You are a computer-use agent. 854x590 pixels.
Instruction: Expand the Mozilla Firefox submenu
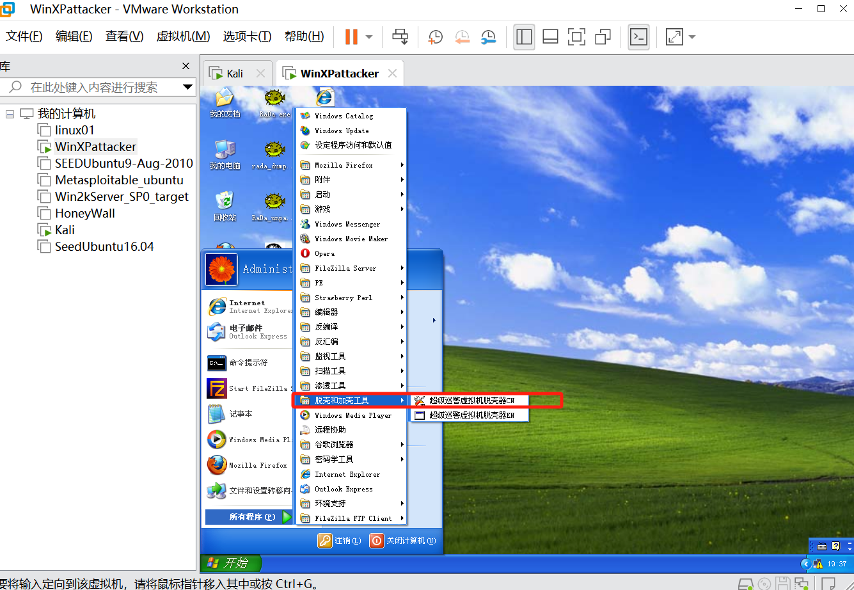tap(350, 165)
